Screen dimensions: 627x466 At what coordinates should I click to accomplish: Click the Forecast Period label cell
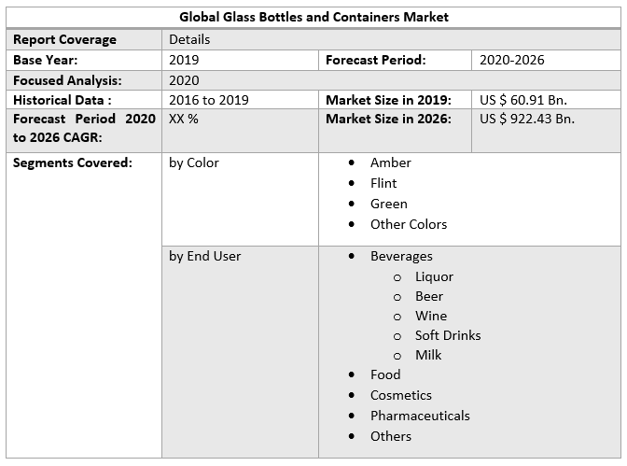click(x=376, y=60)
